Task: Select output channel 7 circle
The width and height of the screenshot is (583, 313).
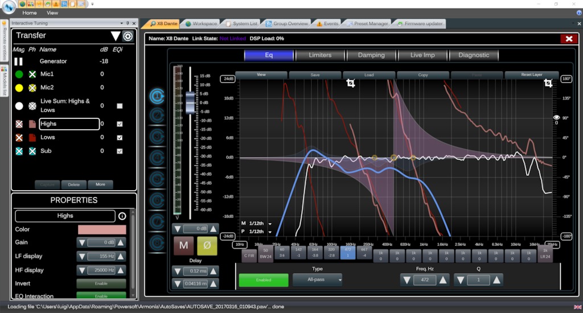Action: [157, 221]
